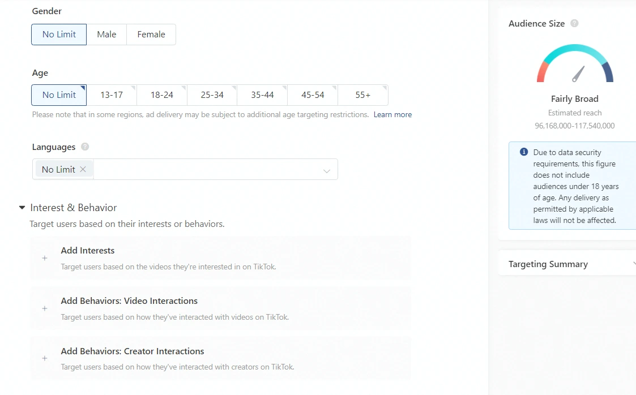Toggle the 18-24 age group

(162, 95)
